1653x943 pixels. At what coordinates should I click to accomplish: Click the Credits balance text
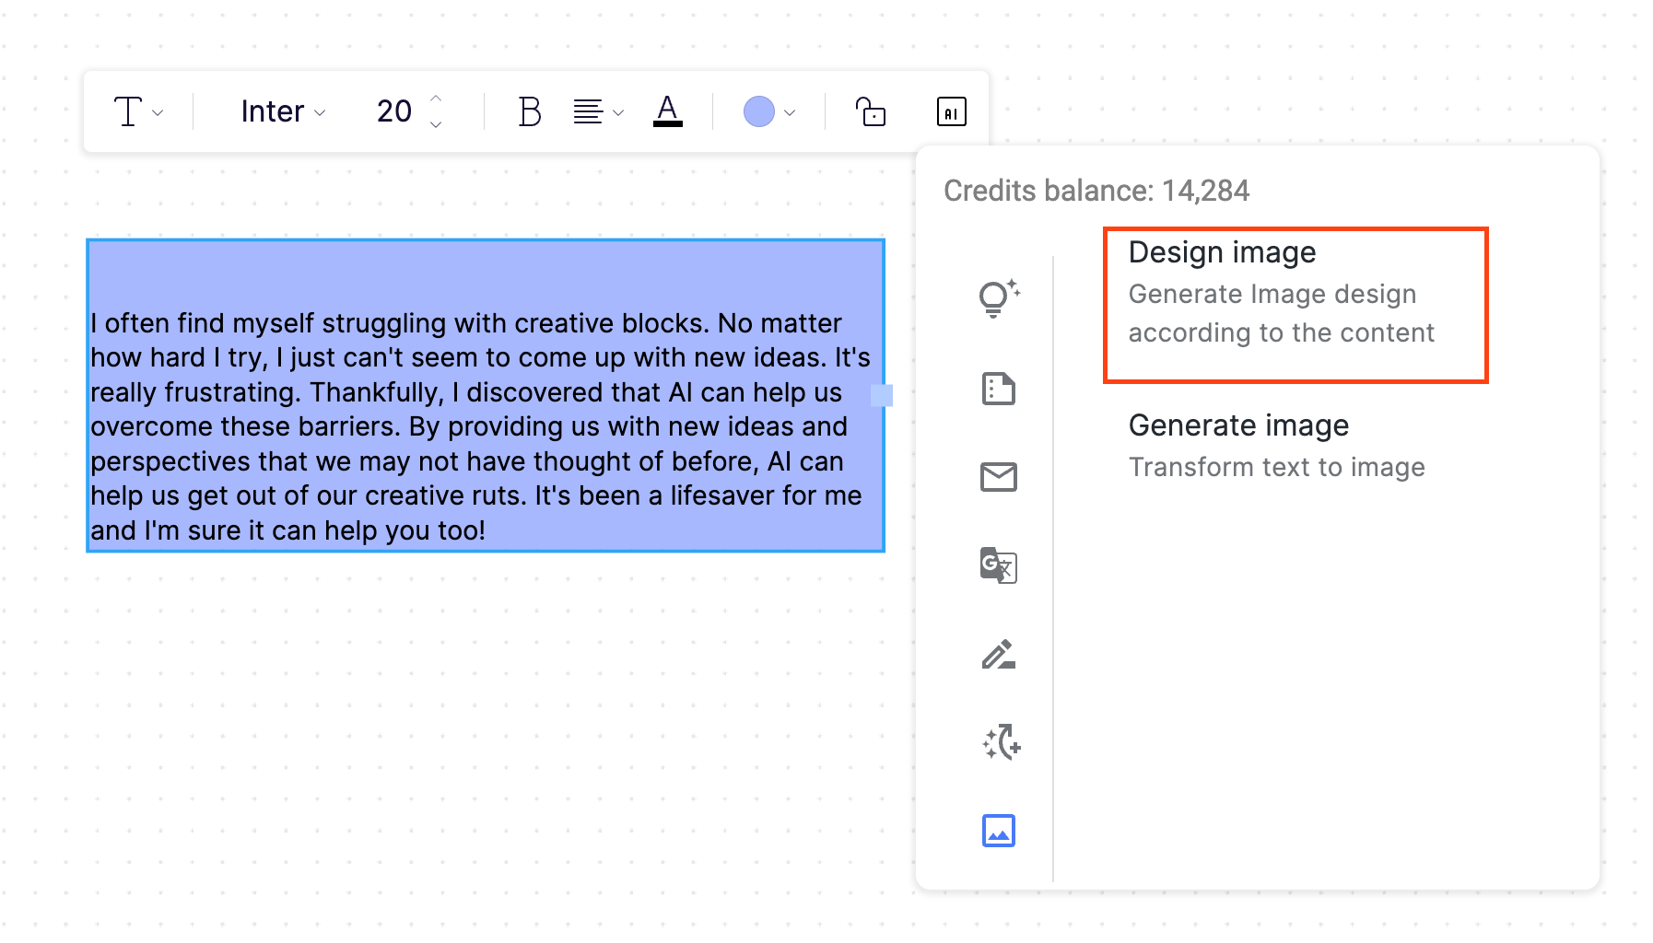point(1096,191)
